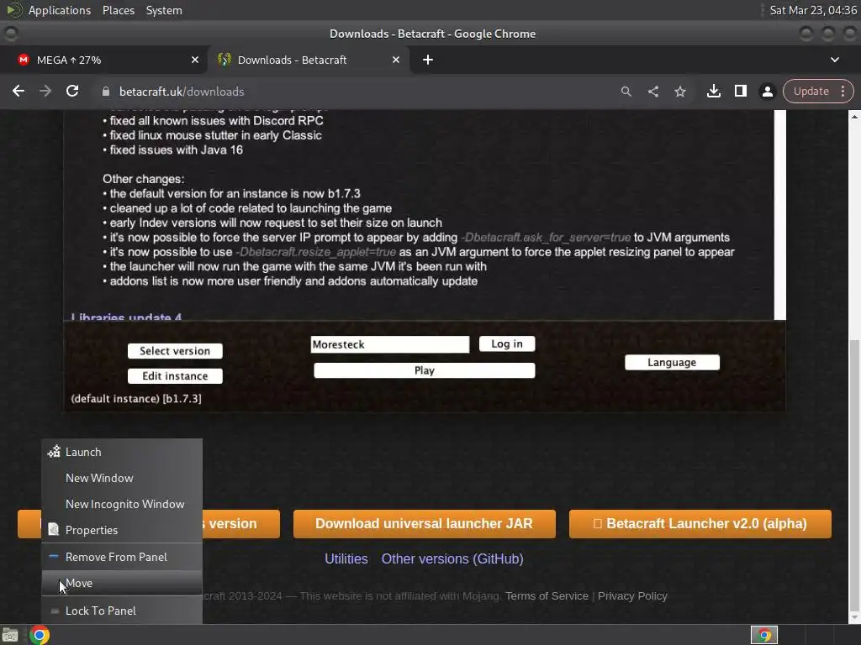Click Betacraft Launcher v2.0 (alpha) button
Screen dimensions: 861x645
click(x=700, y=524)
